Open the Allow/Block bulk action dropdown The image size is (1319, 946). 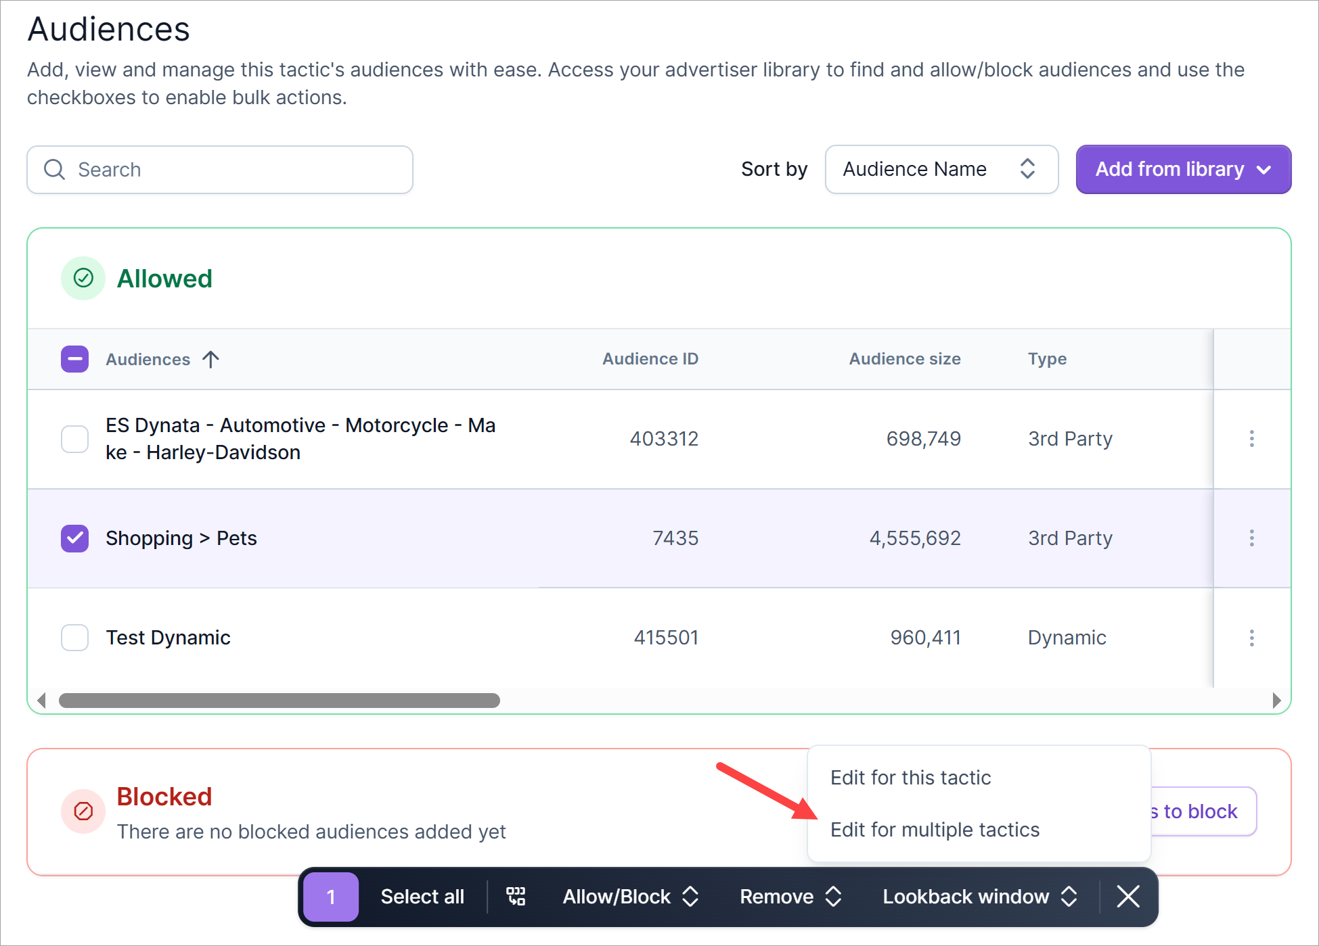pos(630,897)
